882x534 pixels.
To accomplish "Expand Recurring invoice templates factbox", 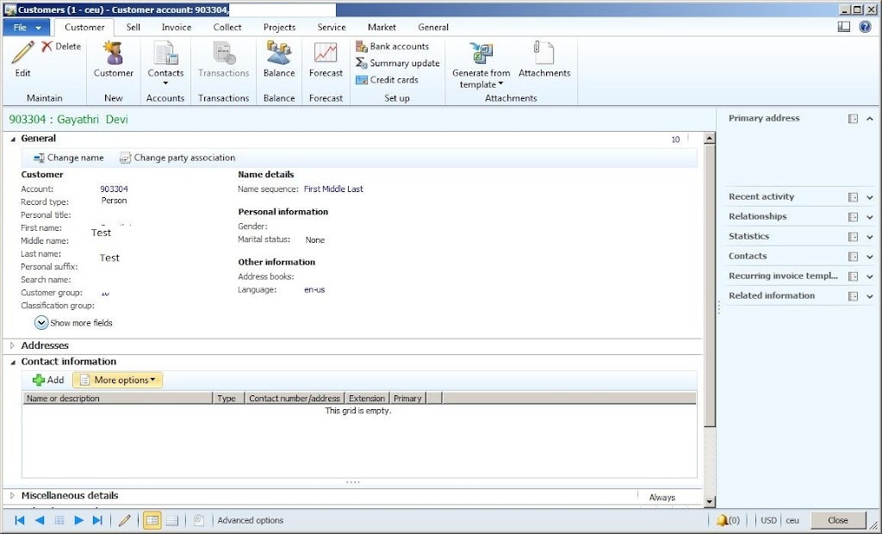I will pos(870,276).
